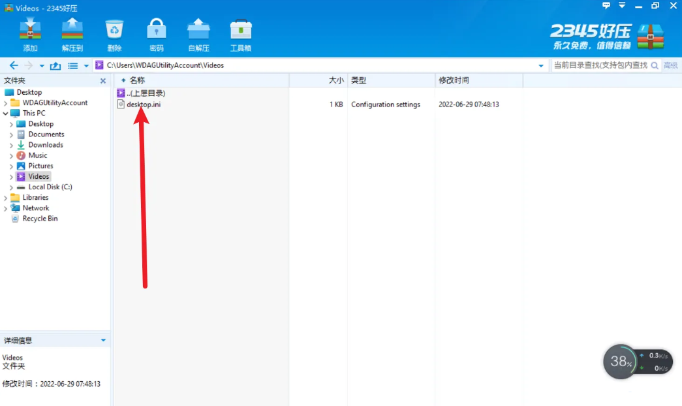Screen dimensions: 682x406
Task: Click the current directory search input field
Action: pos(599,65)
